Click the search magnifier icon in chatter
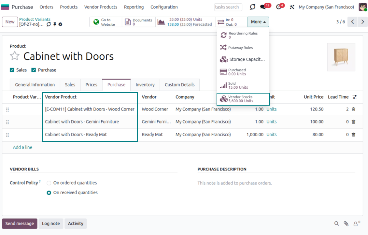The height and width of the screenshot is (235, 368). coord(337,224)
